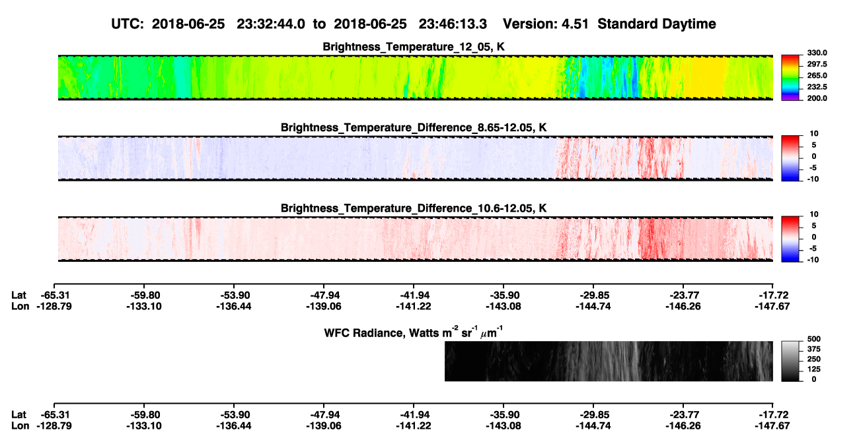Click upper axis latitude -47.94 label

click(323, 295)
